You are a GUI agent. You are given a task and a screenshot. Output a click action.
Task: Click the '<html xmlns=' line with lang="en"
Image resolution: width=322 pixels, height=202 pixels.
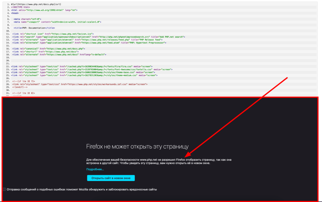[x=44, y=10]
